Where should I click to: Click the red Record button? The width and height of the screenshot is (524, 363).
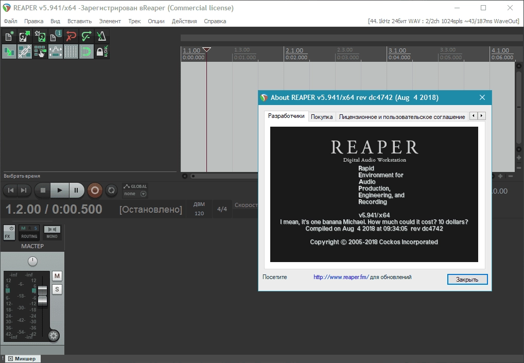coord(95,190)
